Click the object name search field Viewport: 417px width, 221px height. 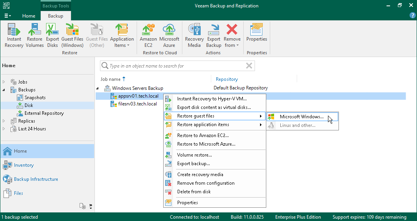point(176,66)
